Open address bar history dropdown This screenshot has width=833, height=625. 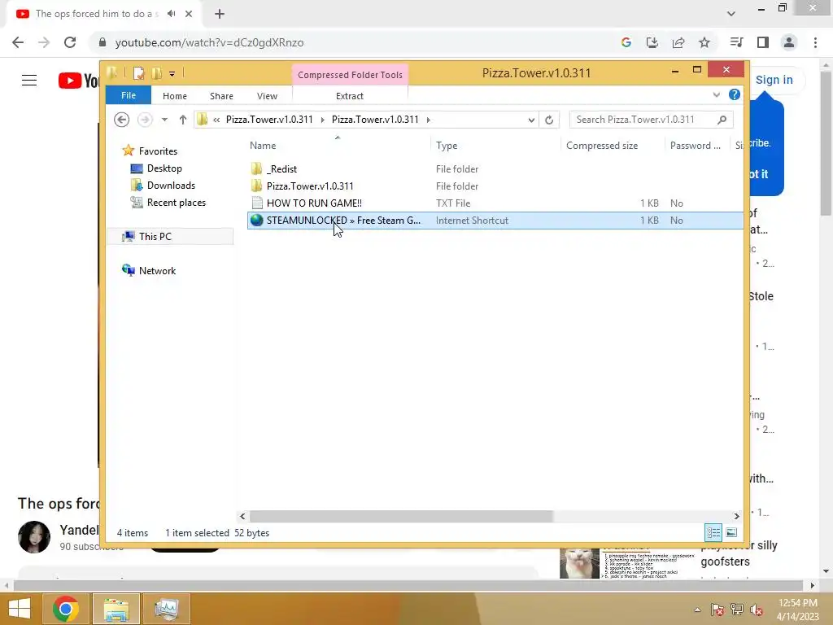(531, 120)
